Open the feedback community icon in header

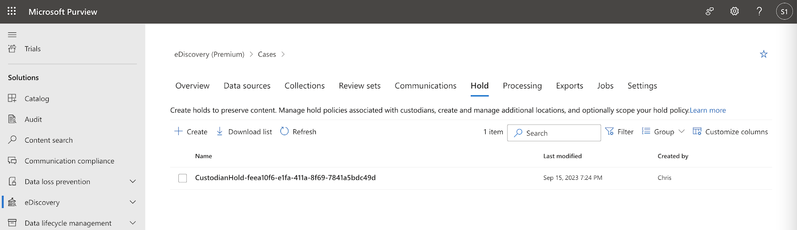click(x=710, y=11)
